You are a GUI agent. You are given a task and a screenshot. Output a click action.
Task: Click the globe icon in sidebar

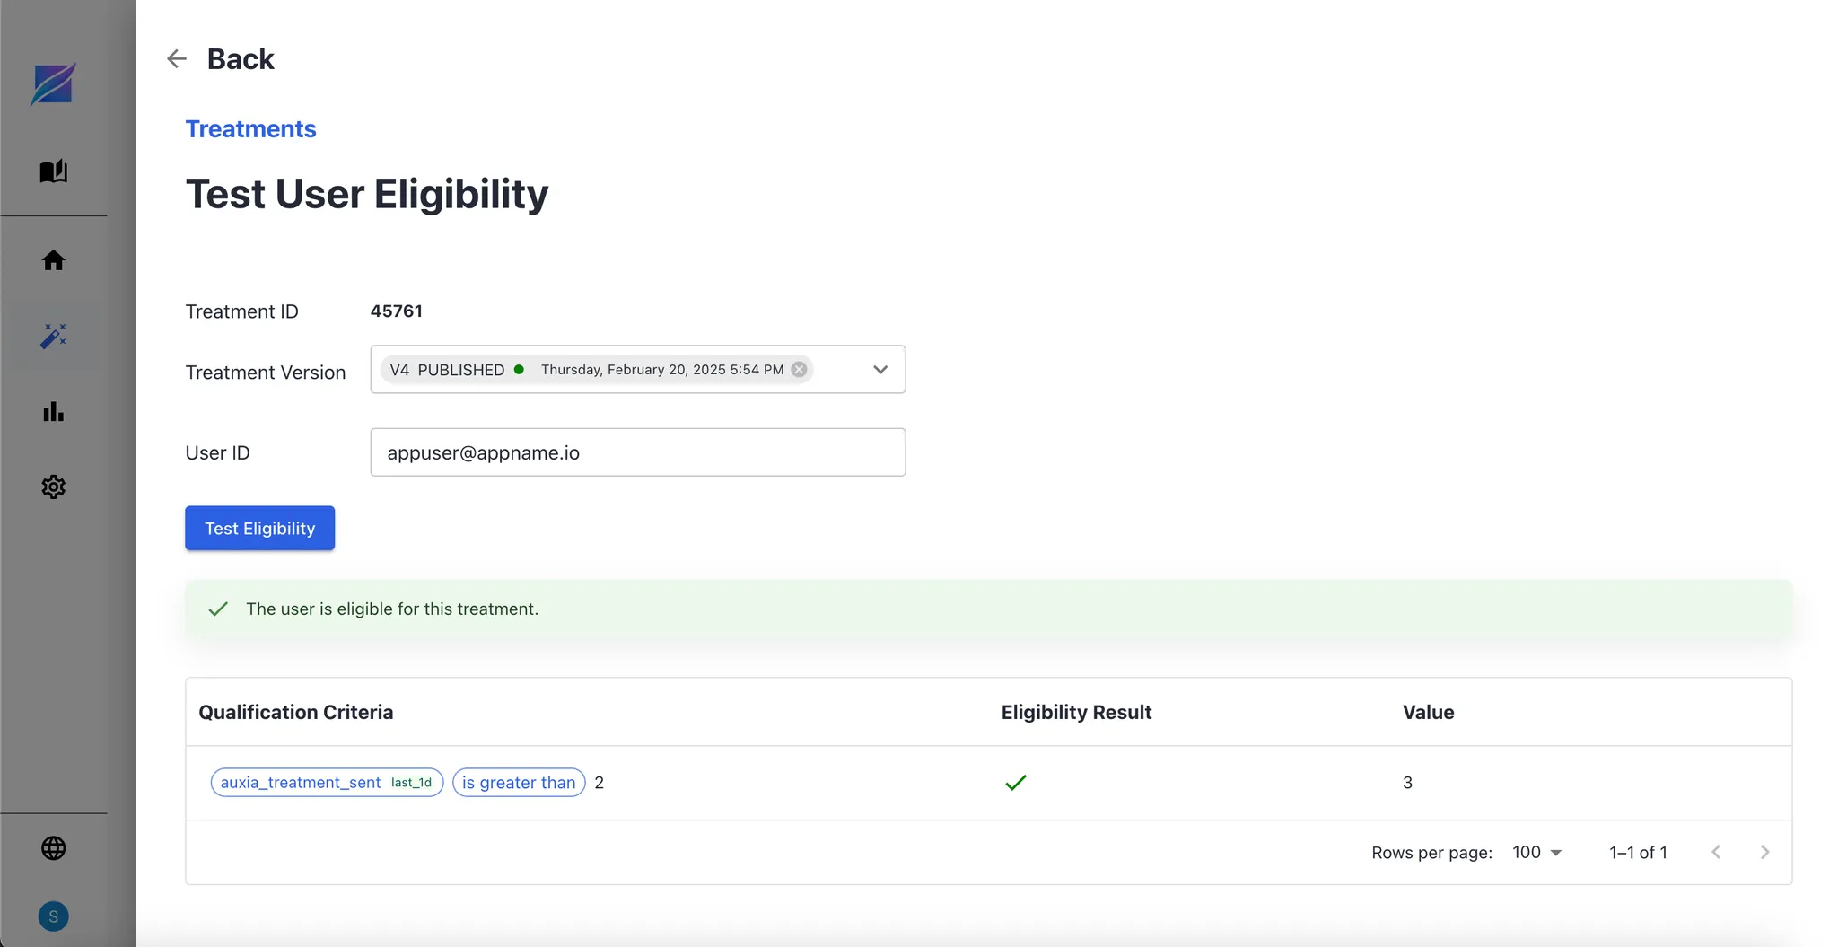(x=54, y=848)
